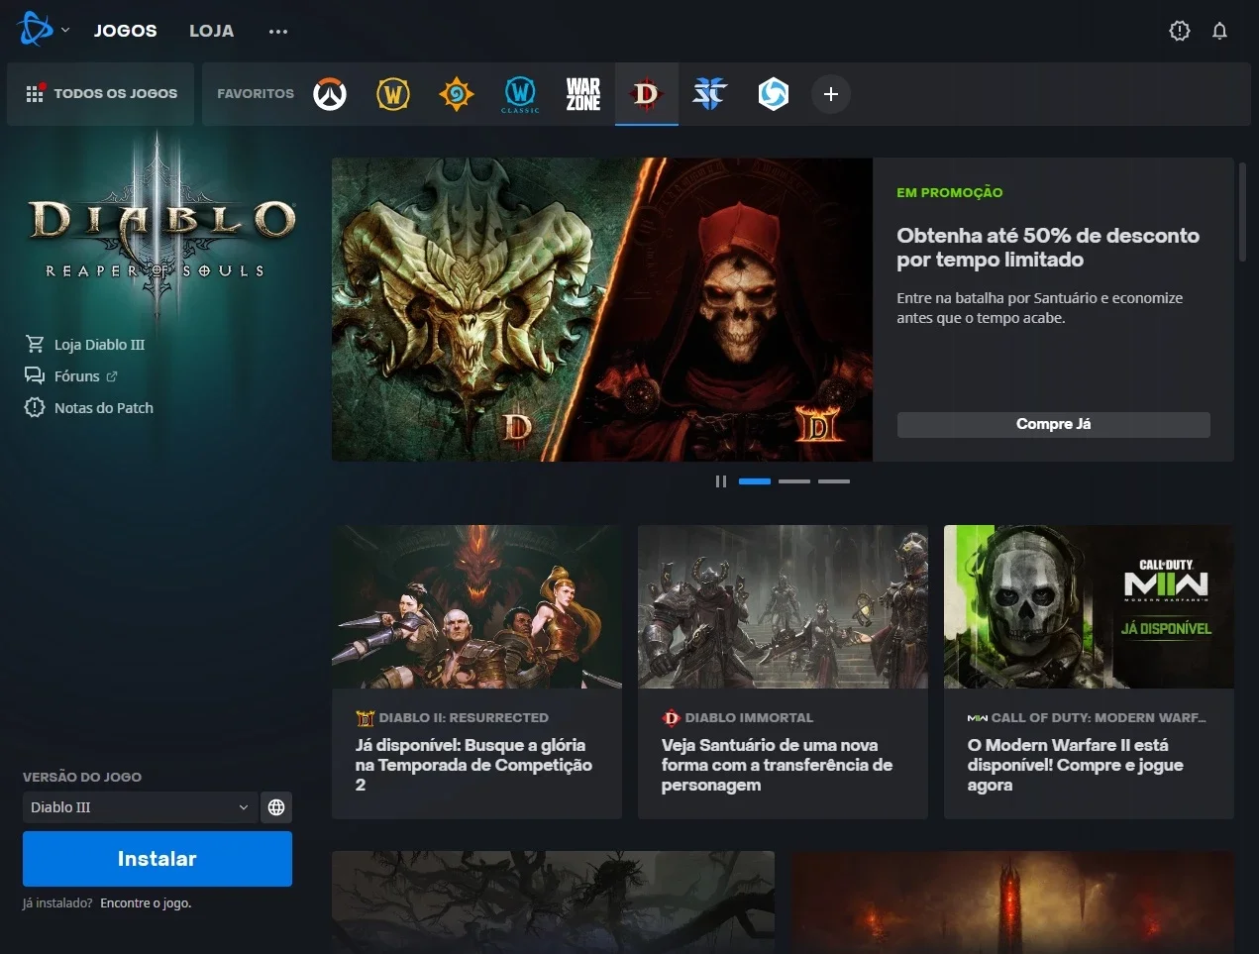Screen dimensions: 1259x954
Task: Open the LOJA tab
Action: tap(212, 31)
